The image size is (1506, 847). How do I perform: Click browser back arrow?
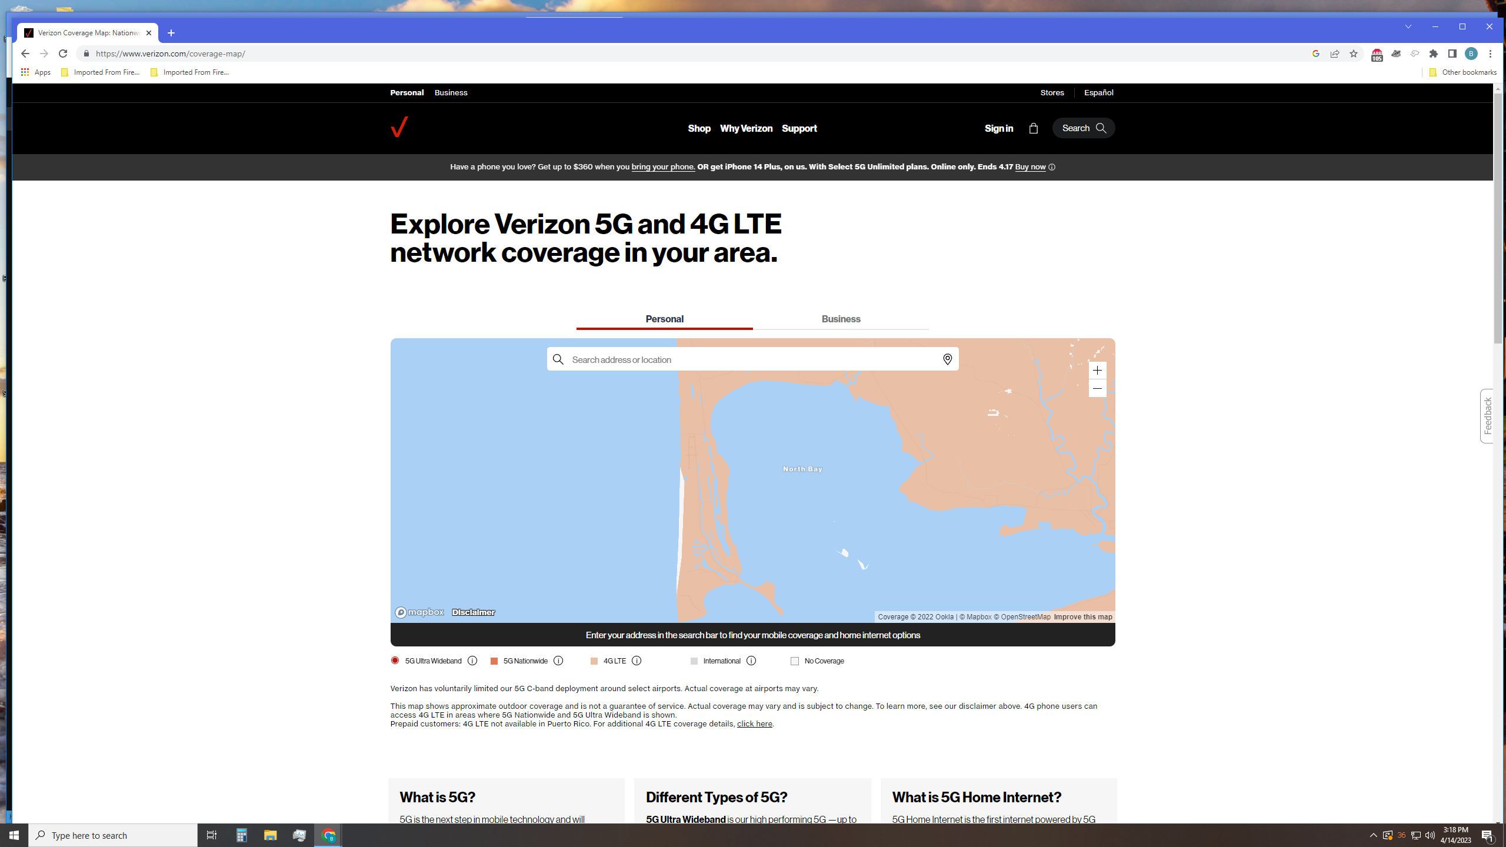[25, 54]
